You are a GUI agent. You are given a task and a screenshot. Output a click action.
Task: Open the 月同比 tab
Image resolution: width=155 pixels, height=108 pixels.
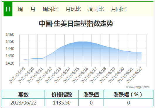pyautogui.click(x=119, y=9)
